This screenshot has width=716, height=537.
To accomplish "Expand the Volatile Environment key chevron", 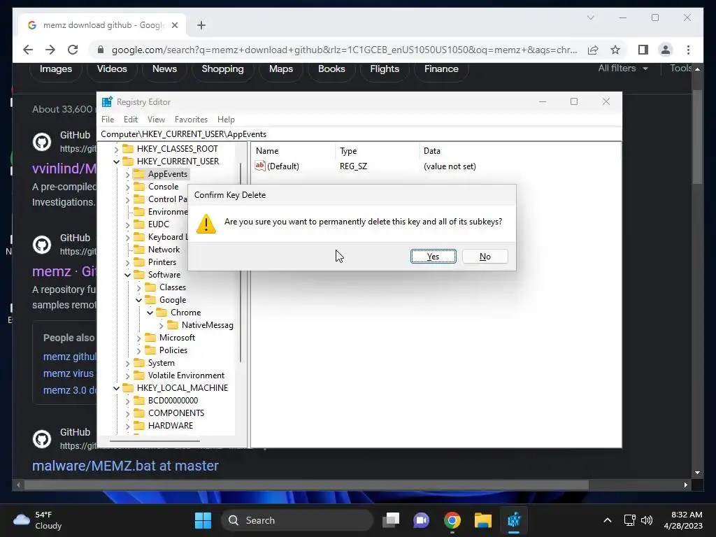I will click(128, 375).
